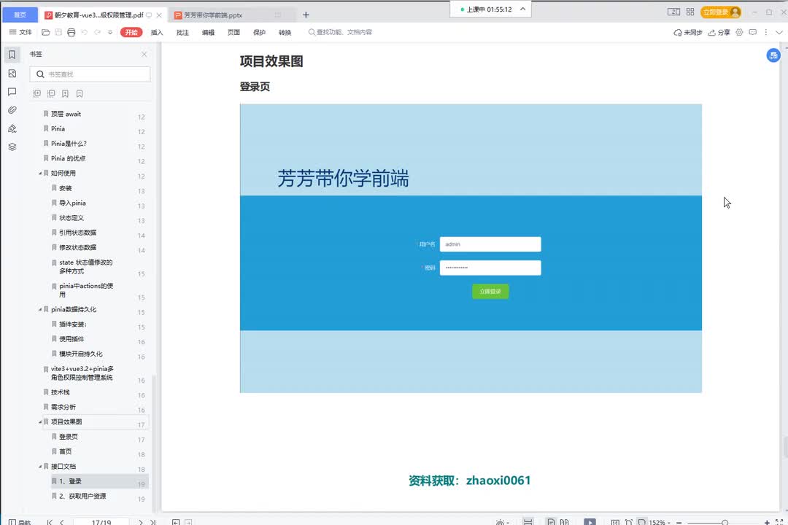Collapse the 如何使用 bookmark node
The width and height of the screenshot is (788, 525).
point(40,174)
